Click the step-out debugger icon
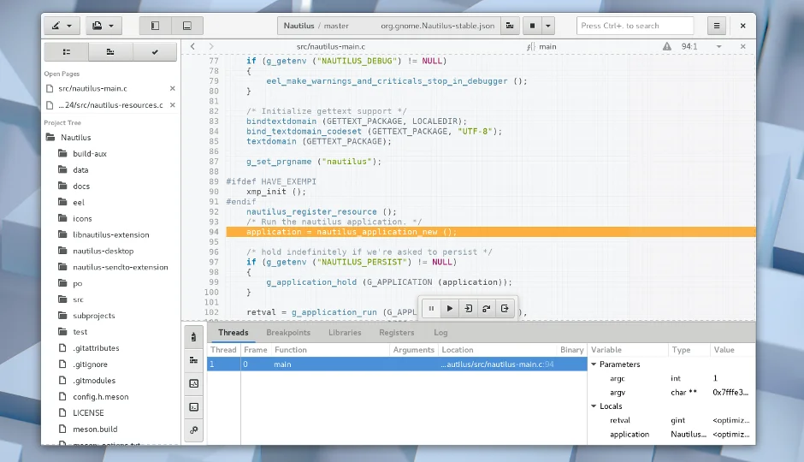 coord(505,308)
